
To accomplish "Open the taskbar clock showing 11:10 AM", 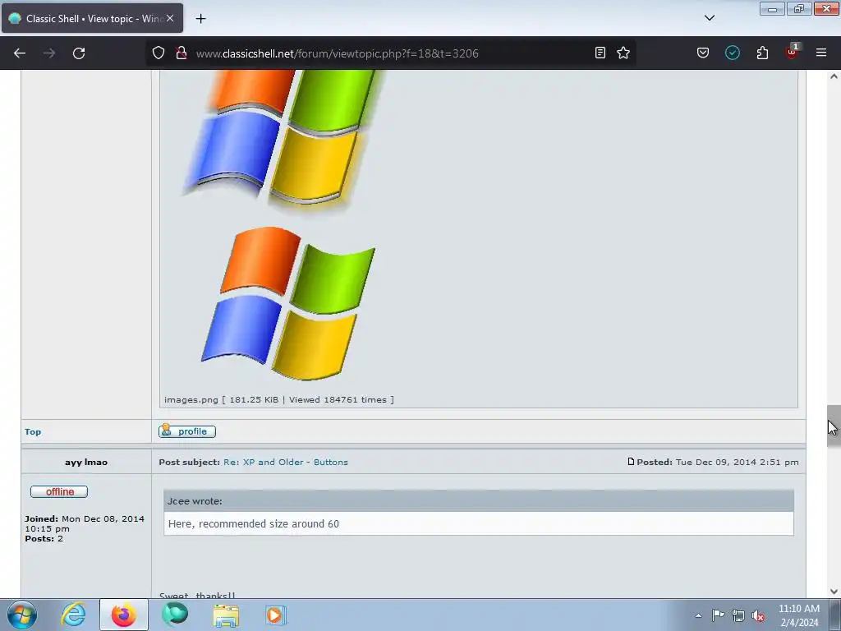I will 799,615.
